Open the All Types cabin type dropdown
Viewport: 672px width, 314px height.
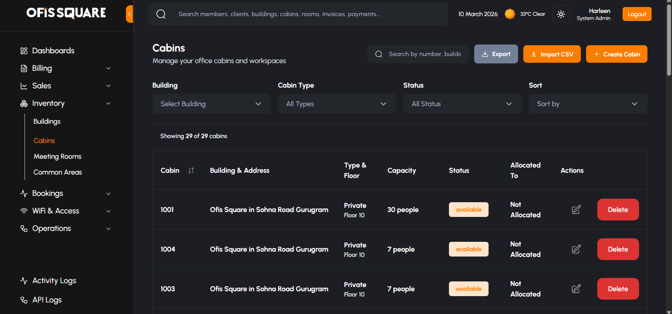tap(337, 104)
